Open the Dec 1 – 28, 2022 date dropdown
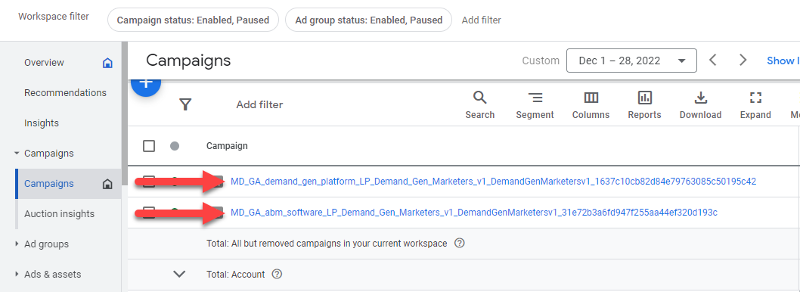The height and width of the screenshot is (292, 800). tap(631, 61)
